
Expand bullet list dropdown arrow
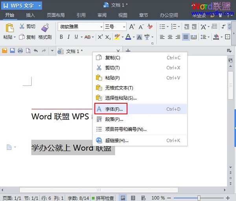coord(168,27)
